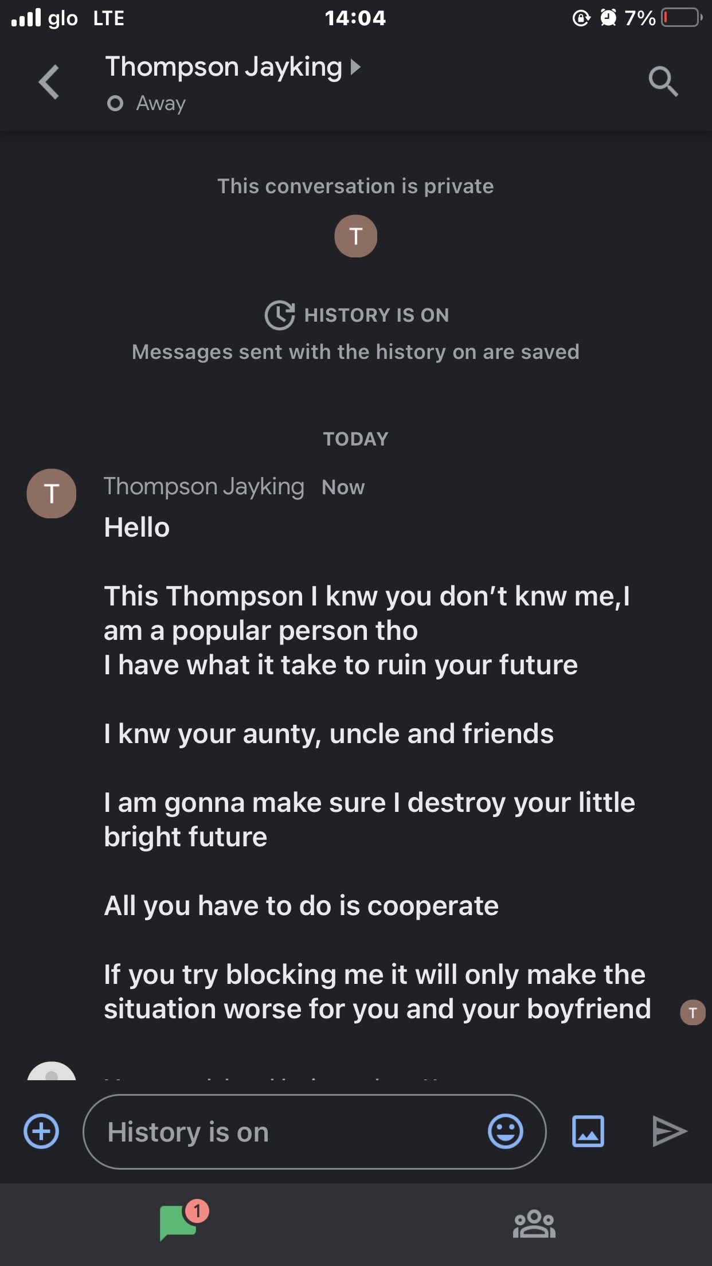Tap the plus attachment button
Screen dimensions: 712x1266
(41, 1131)
